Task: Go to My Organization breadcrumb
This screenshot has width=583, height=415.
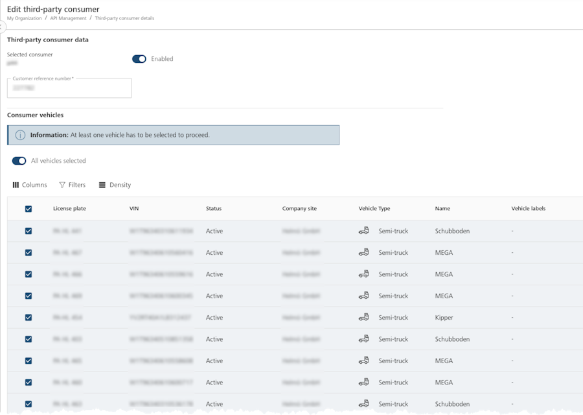Action: (24, 18)
